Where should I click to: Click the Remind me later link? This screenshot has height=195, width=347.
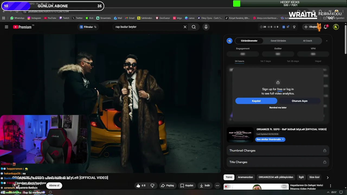tap(278, 108)
